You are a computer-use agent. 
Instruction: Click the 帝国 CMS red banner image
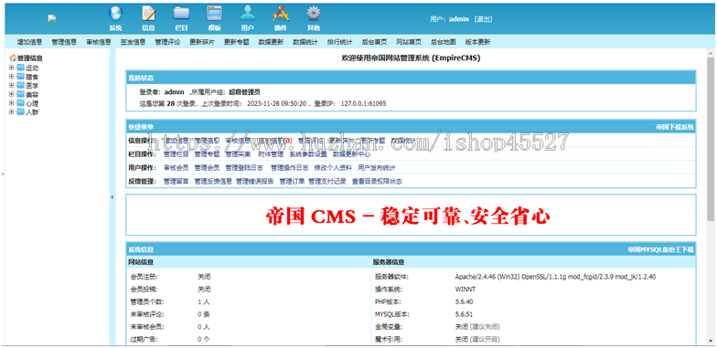[x=408, y=216]
